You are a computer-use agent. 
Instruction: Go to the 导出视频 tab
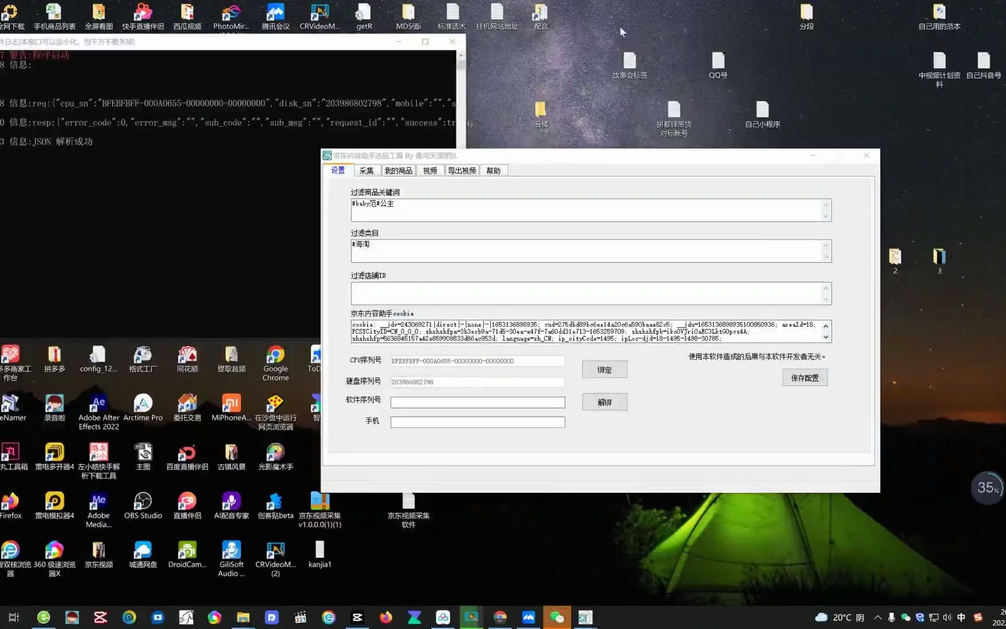click(462, 171)
